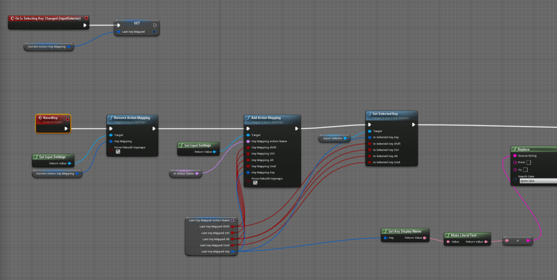Click the Make Literal Text Return Value pin
The height and width of the screenshot is (280, 557).
pos(486,241)
